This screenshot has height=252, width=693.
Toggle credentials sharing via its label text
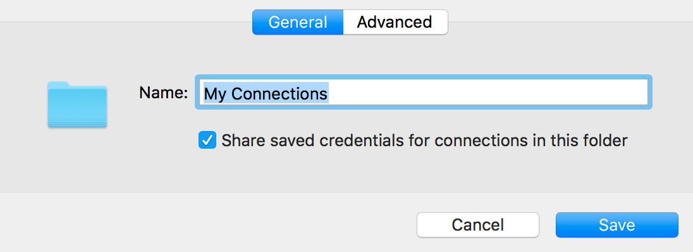(424, 140)
